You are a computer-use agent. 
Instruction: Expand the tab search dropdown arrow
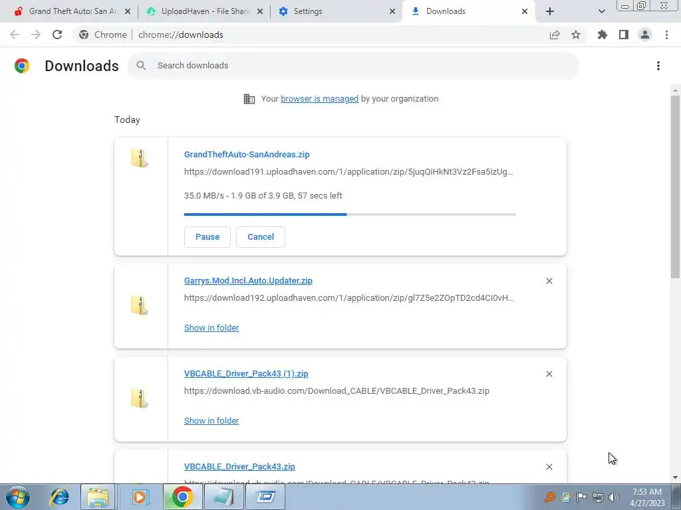click(x=601, y=11)
